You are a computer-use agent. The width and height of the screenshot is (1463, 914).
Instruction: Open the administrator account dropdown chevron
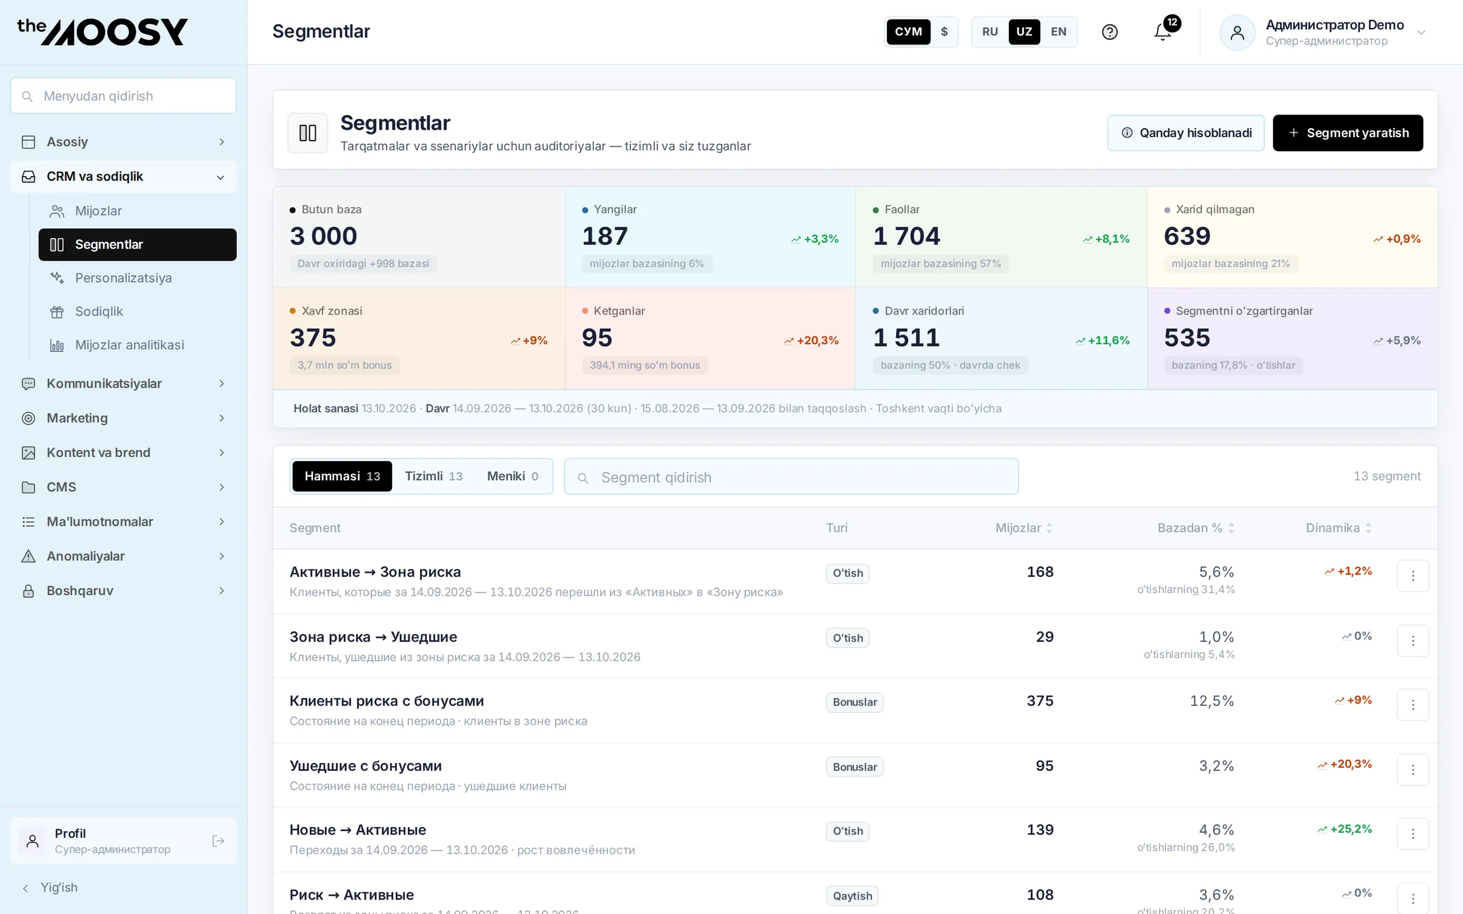pyautogui.click(x=1421, y=32)
